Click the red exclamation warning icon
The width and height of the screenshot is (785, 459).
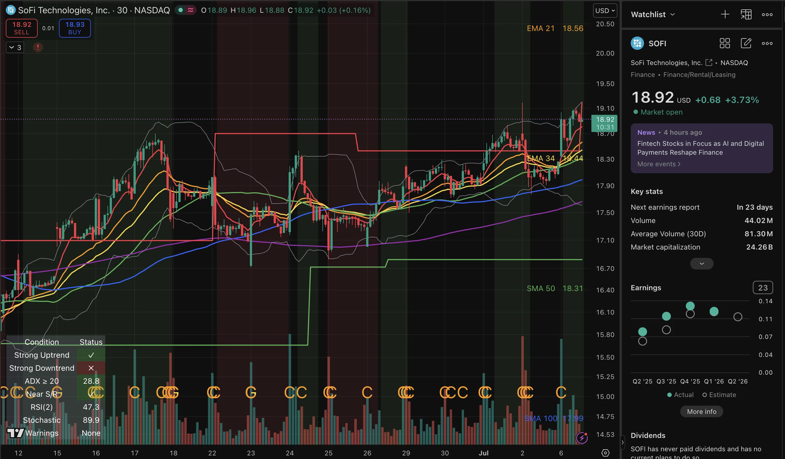pos(38,47)
